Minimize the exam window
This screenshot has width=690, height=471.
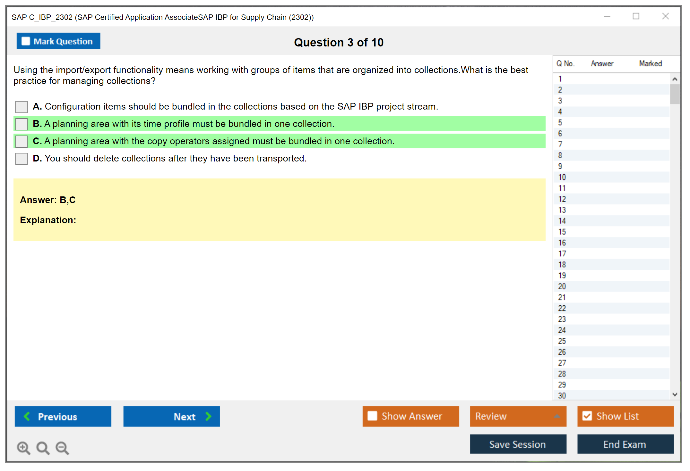pos(607,16)
